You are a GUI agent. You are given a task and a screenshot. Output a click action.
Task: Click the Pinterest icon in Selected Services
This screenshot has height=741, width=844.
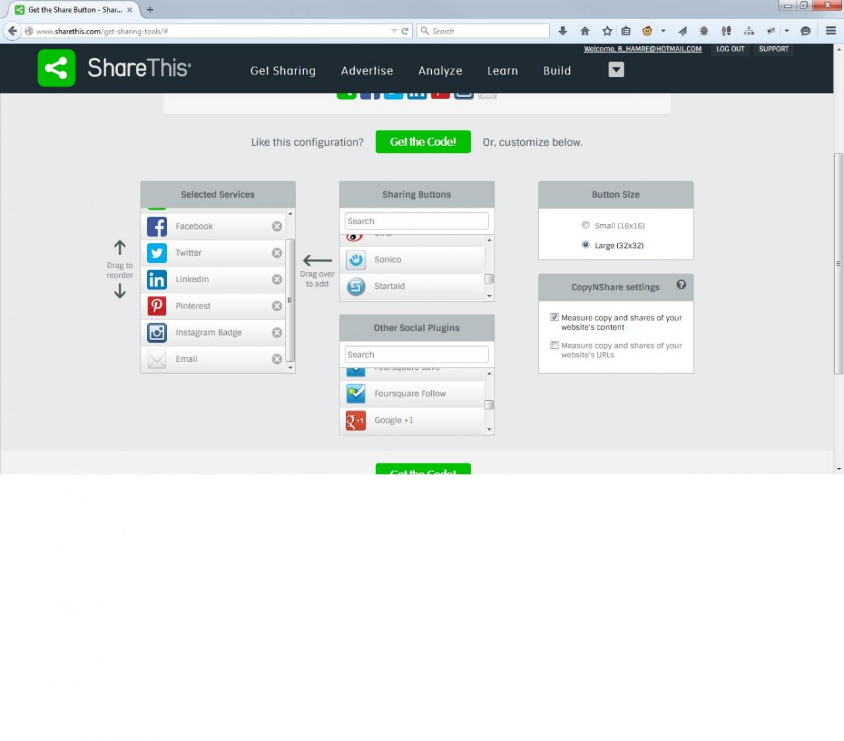(x=157, y=306)
